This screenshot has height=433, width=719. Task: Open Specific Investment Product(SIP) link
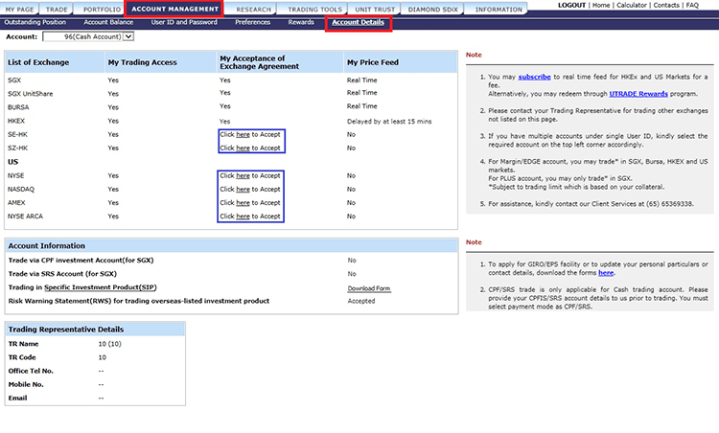(101, 287)
